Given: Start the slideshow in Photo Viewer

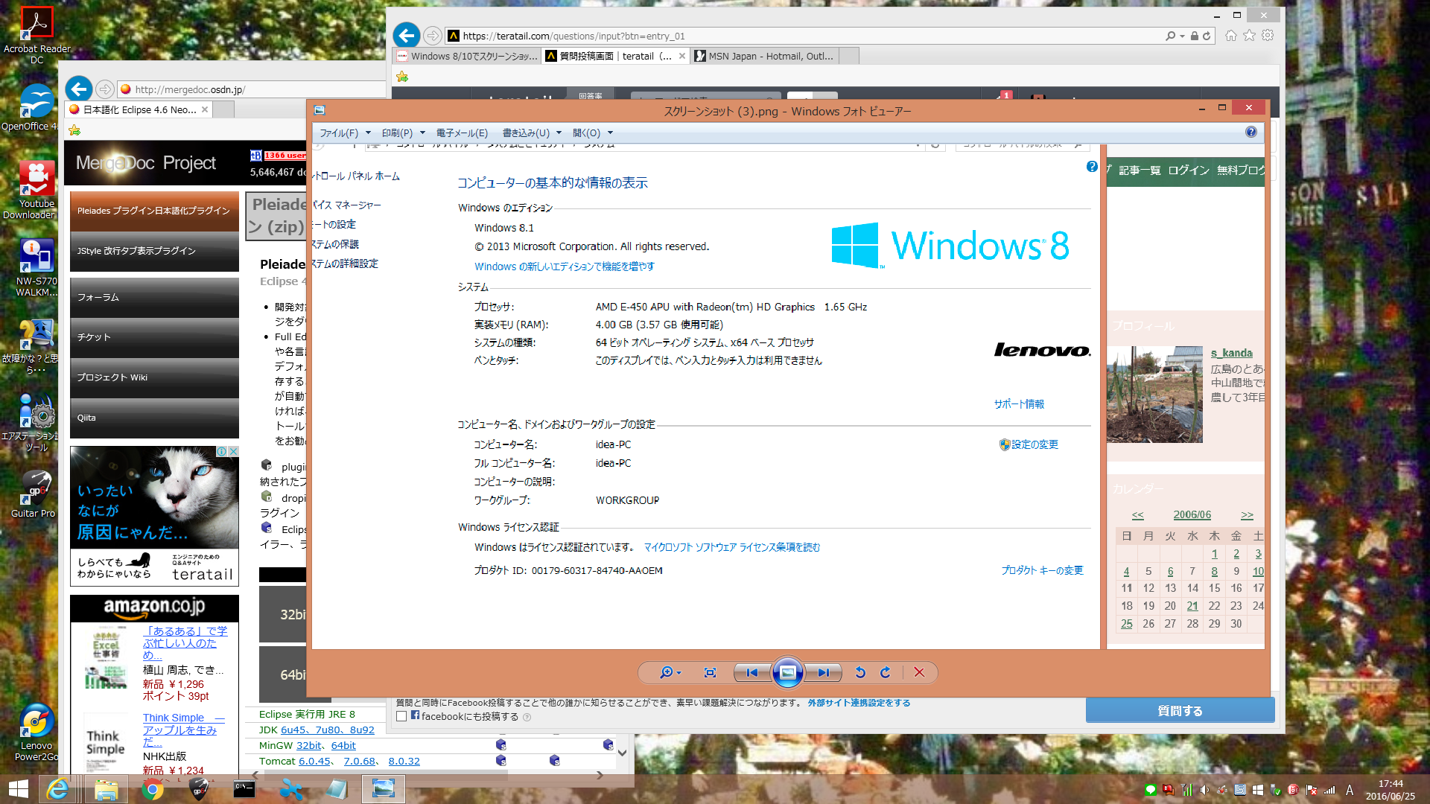Looking at the screenshot, I should click(787, 672).
